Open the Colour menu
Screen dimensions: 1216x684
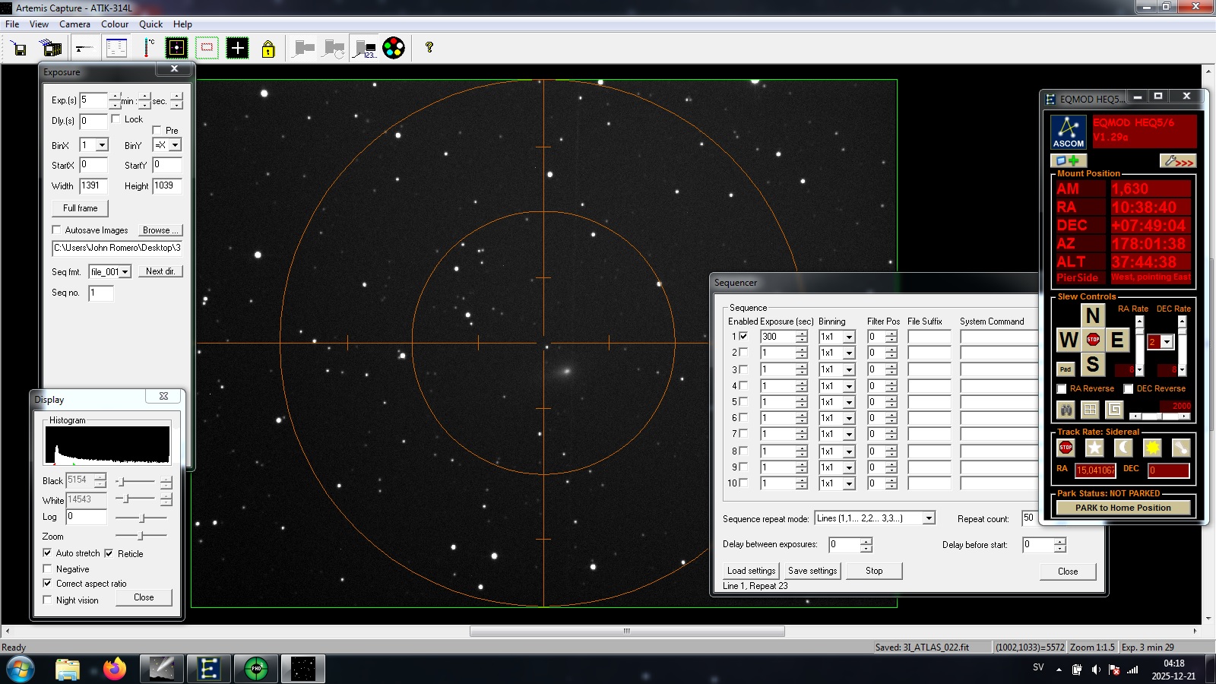click(x=115, y=24)
